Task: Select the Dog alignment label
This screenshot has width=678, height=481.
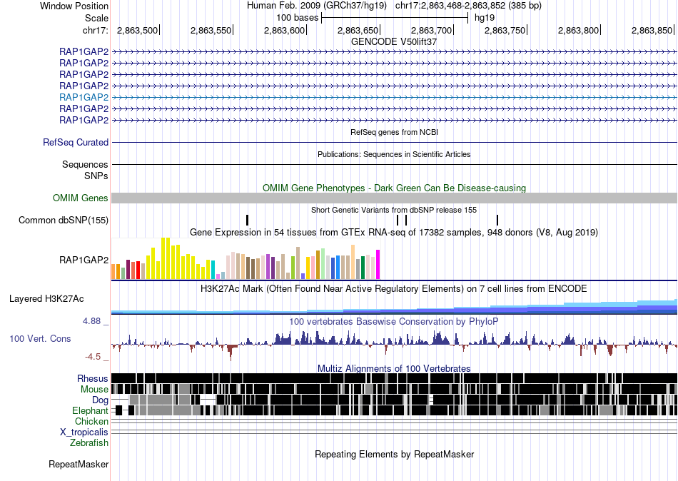Action: coord(100,400)
